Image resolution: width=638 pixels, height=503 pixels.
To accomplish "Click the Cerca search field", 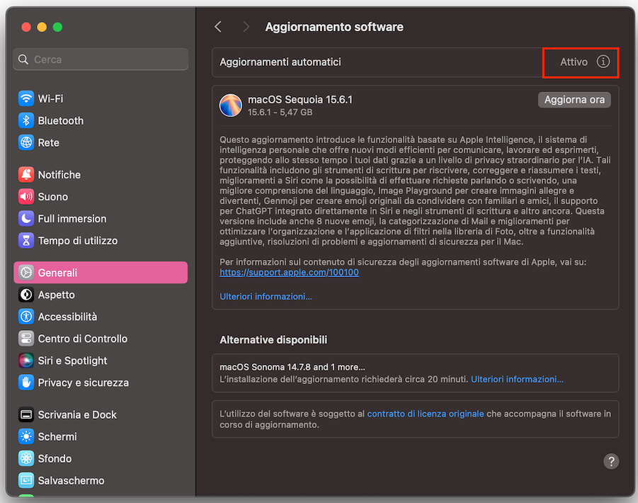I will click(100, 60).
